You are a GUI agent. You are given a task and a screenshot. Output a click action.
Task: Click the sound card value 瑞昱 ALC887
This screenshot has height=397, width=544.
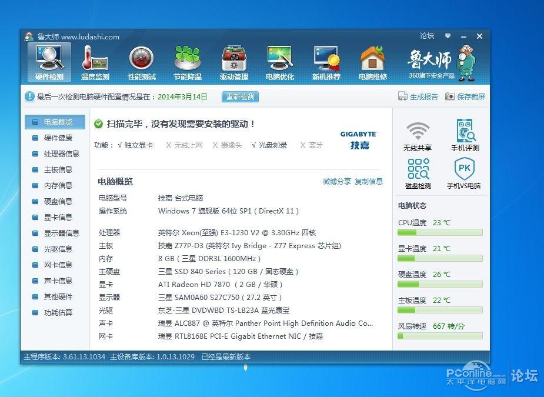(x=265, y=323)
